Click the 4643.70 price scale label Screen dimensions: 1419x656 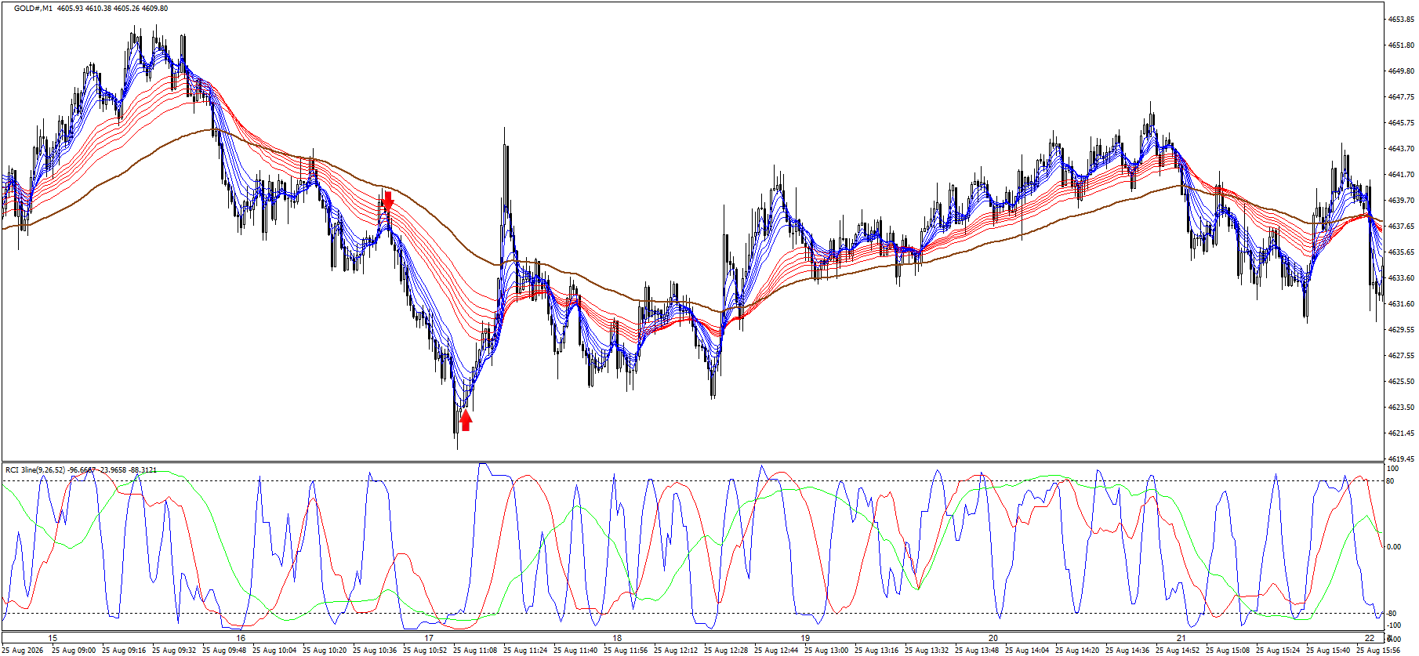[1401, 149]
